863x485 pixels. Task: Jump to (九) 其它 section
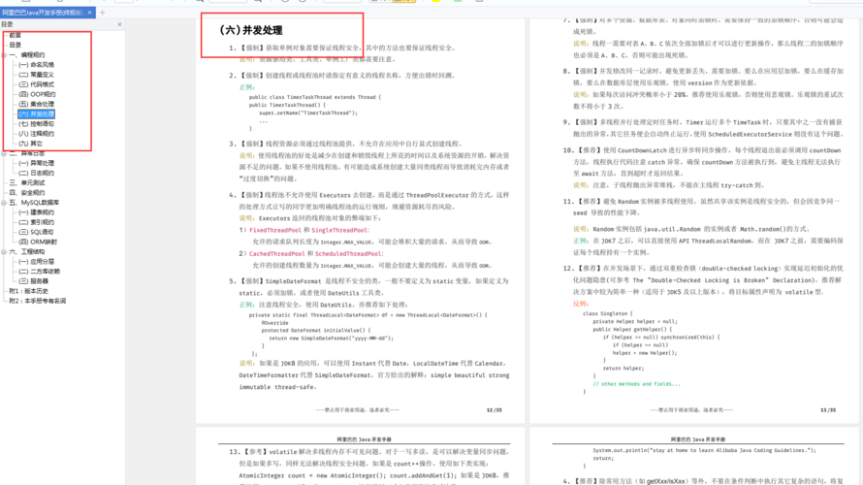click(x=30, y=144)
